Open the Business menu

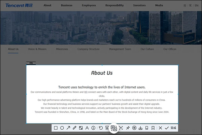pyautogui.click(x=67, y=5)
